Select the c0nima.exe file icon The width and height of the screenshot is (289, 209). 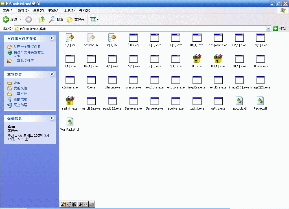click(260, 59)
